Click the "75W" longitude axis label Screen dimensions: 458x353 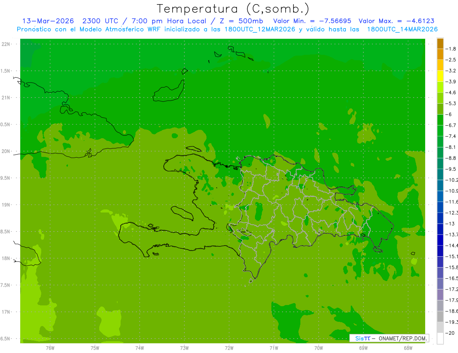pyautogui.click(x=95, y=348)
